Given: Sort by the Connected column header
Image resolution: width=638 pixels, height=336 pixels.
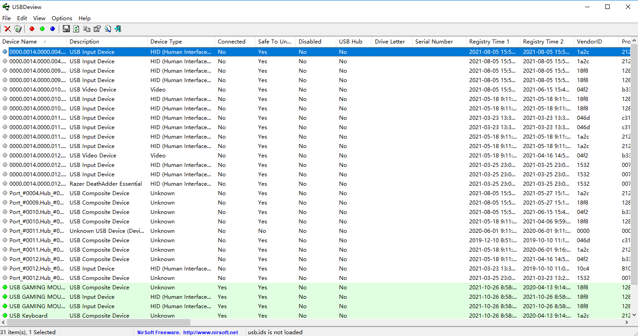Looking at the screenshot, I should pyautogui.click(x=231, y=41).
